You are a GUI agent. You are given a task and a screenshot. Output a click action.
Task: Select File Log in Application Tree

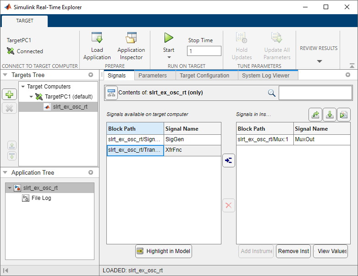click(41, 198)
